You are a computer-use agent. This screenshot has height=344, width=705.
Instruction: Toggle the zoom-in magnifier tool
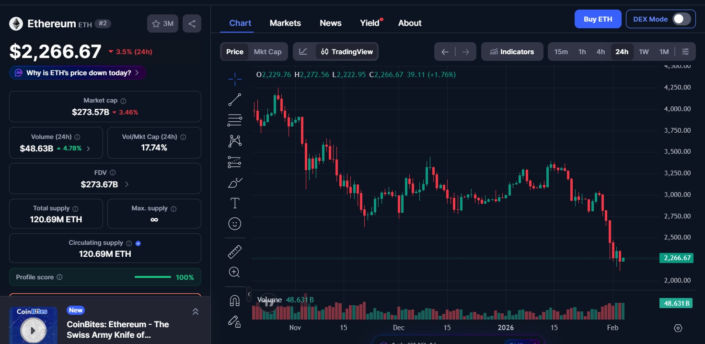234,272
